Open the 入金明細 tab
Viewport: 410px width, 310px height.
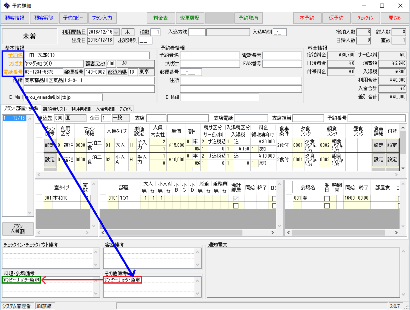pyautogui.click(x=105, y=109)
